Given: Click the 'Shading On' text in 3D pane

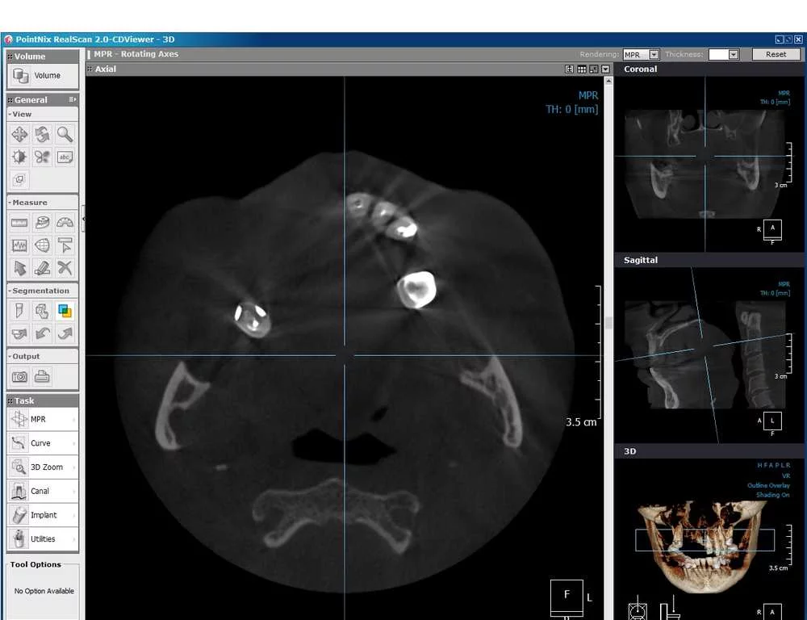Looking at the screenshot, I should pos(772,495).
